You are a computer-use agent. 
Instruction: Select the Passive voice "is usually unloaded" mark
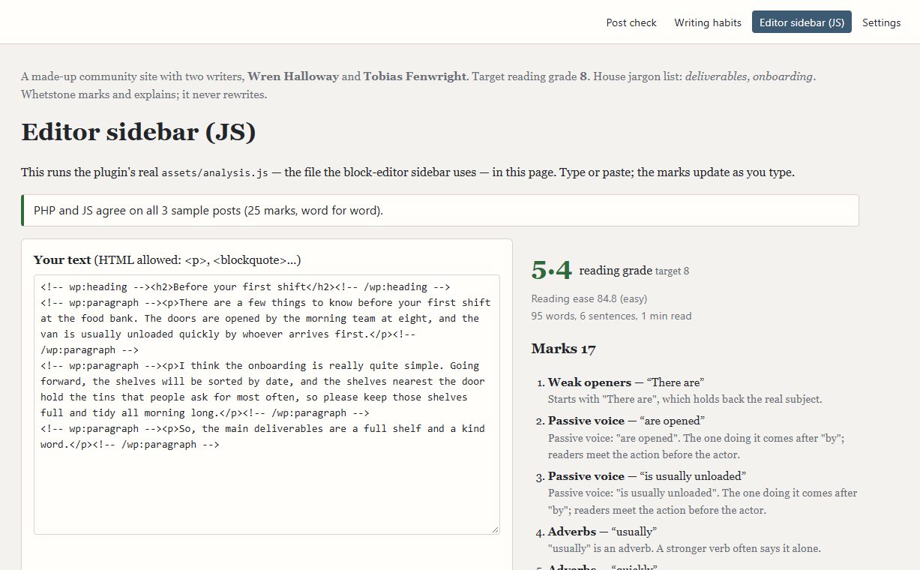click(x=647, y=476)
